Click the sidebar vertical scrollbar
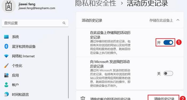187x100 pixels. [68, 67]
